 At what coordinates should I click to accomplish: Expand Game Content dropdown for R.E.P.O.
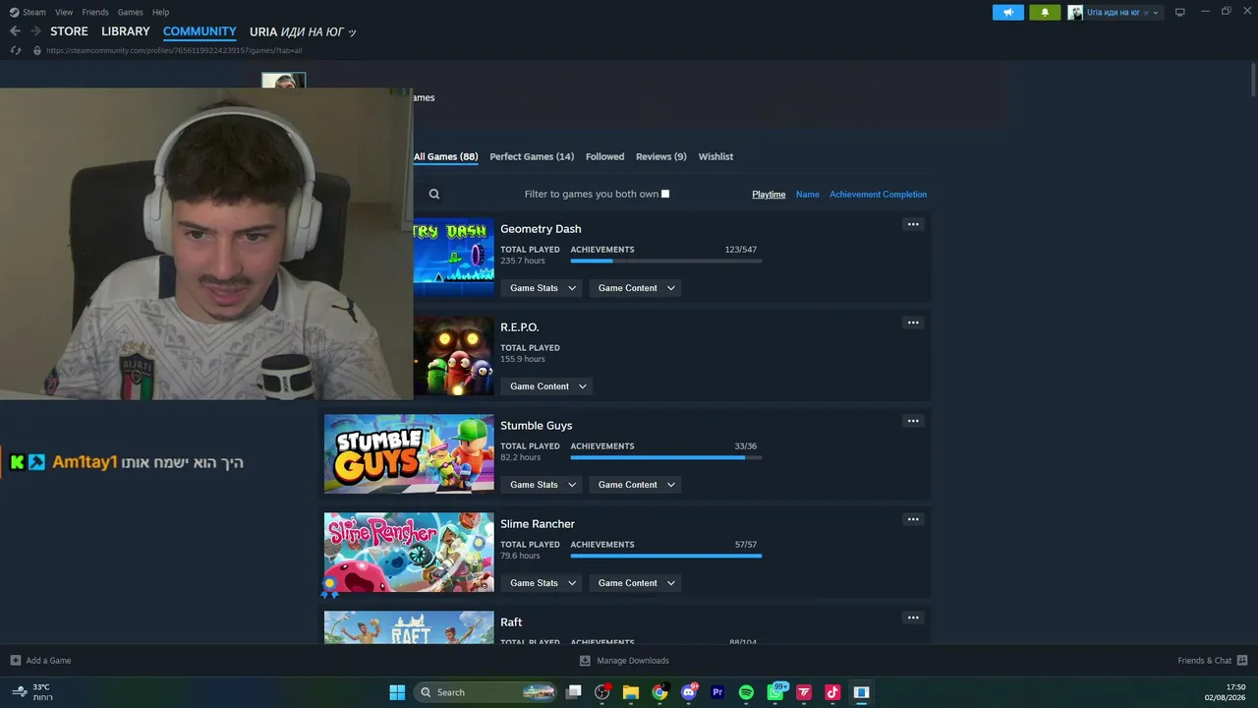click(547, 386)
